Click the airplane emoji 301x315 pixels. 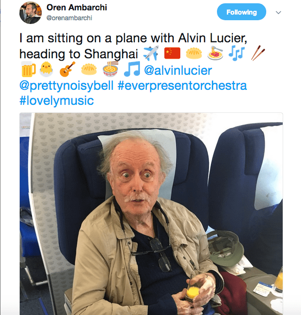click(x=151, y=53)
